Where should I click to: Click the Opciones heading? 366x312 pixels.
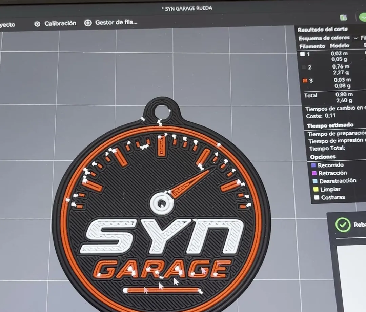pyautogui.click(x=323, y=157)
